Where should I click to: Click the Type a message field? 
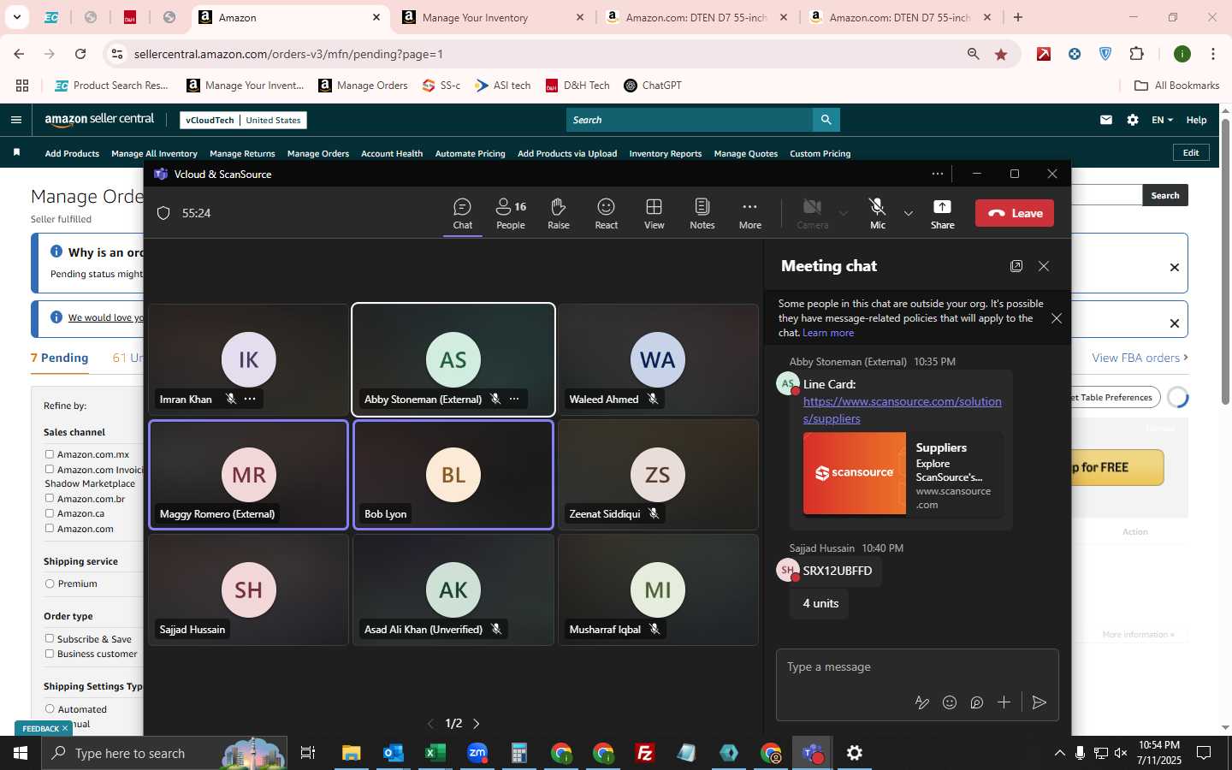click(917, 667)
